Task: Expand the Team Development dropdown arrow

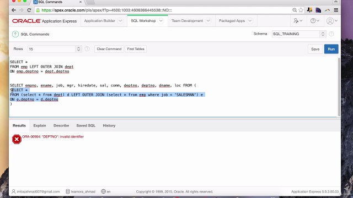Action: [x=208, y=21]
